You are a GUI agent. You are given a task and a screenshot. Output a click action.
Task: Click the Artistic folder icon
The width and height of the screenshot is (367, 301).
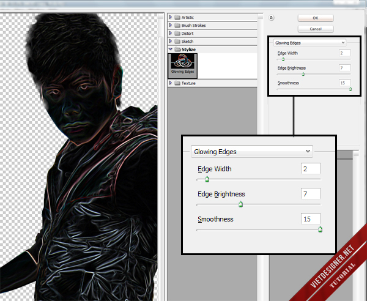pyautogui.click(x=177, y=17)
